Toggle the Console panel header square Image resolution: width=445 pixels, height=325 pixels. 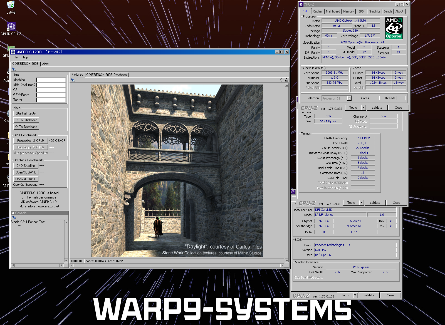pos(13,213)
